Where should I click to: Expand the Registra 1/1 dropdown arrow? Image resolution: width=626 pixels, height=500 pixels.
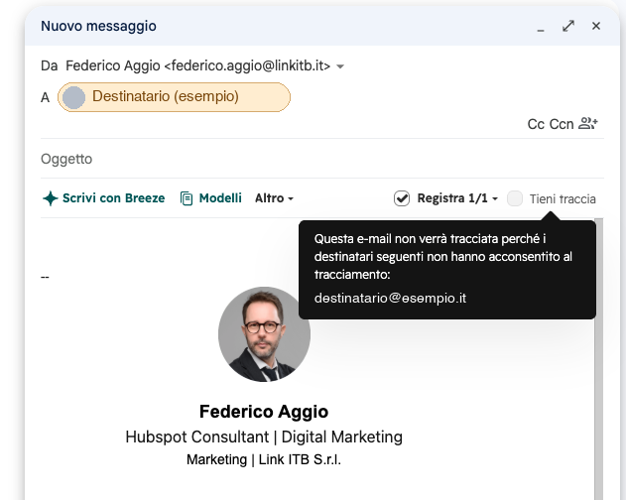tap(495, 198)
